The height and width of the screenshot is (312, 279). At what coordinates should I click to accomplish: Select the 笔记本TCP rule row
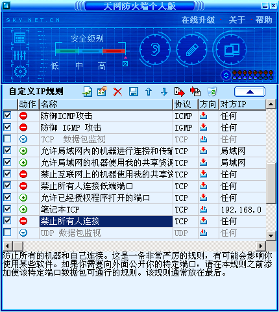click(x=134, y=209)
